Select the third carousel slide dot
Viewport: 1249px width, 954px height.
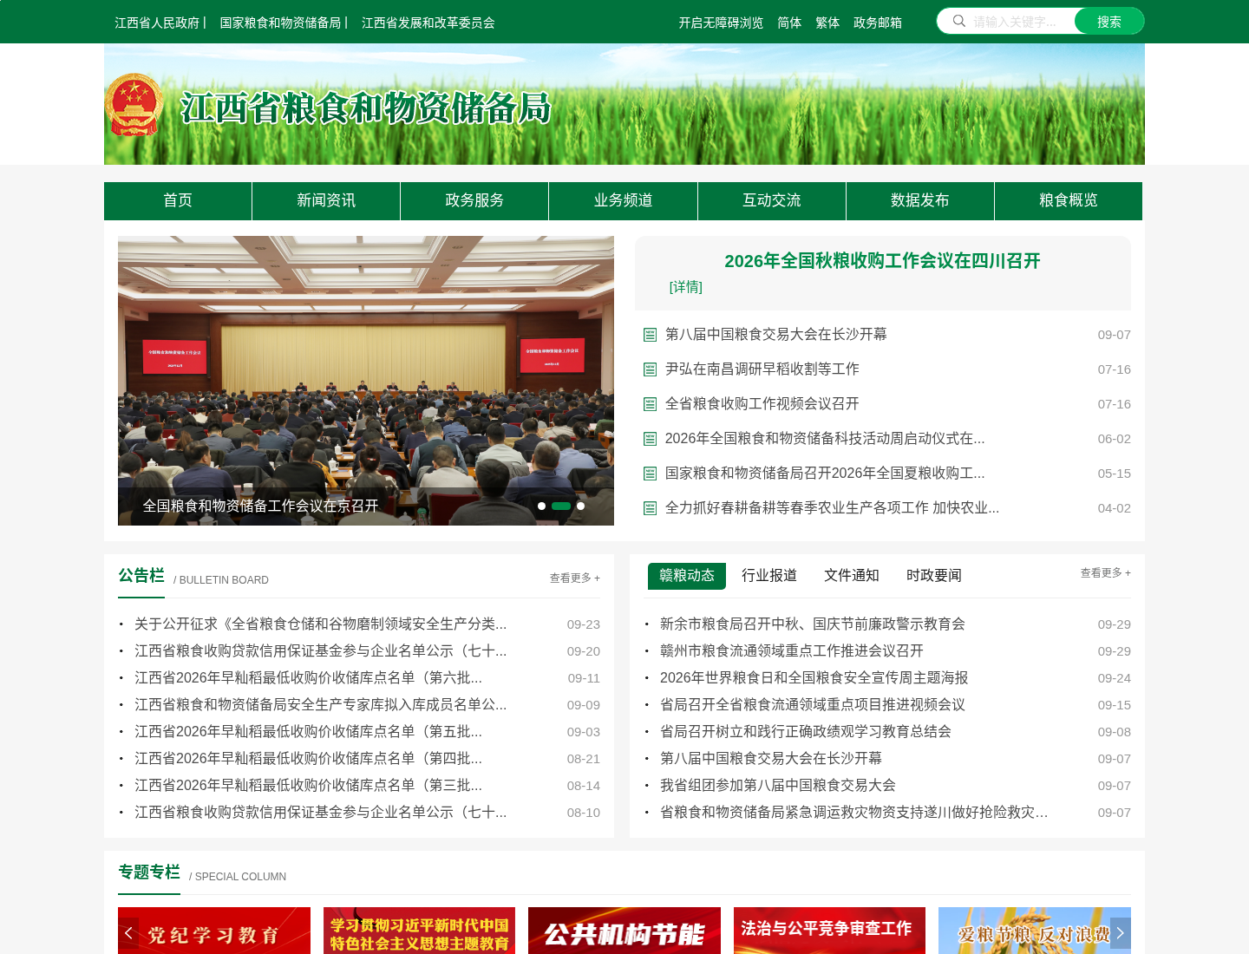tap(580, 506)
